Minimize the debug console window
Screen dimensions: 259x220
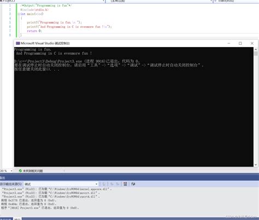click(x=229, y=43)
